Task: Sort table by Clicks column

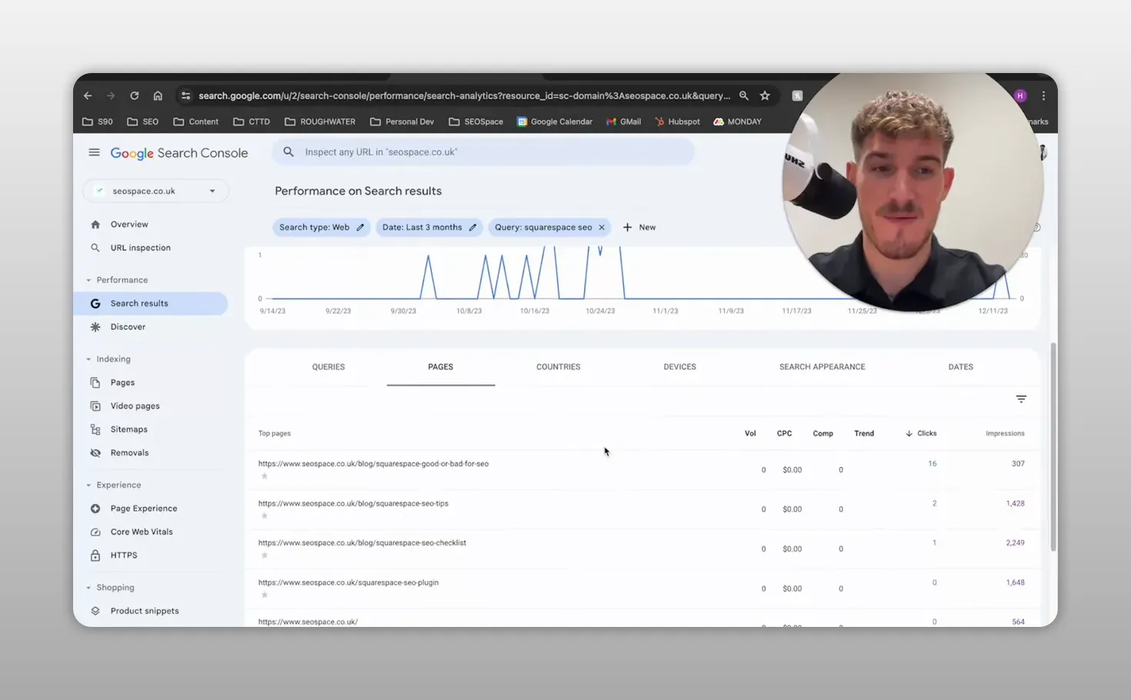Action: tap(921, 434)
